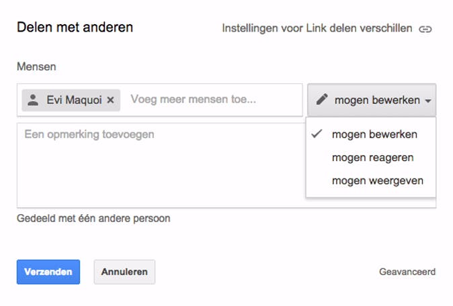The image size is (453, 306).
Task: Click the "Gedeeld met één andere persoon" text
Action: point(93,218)
